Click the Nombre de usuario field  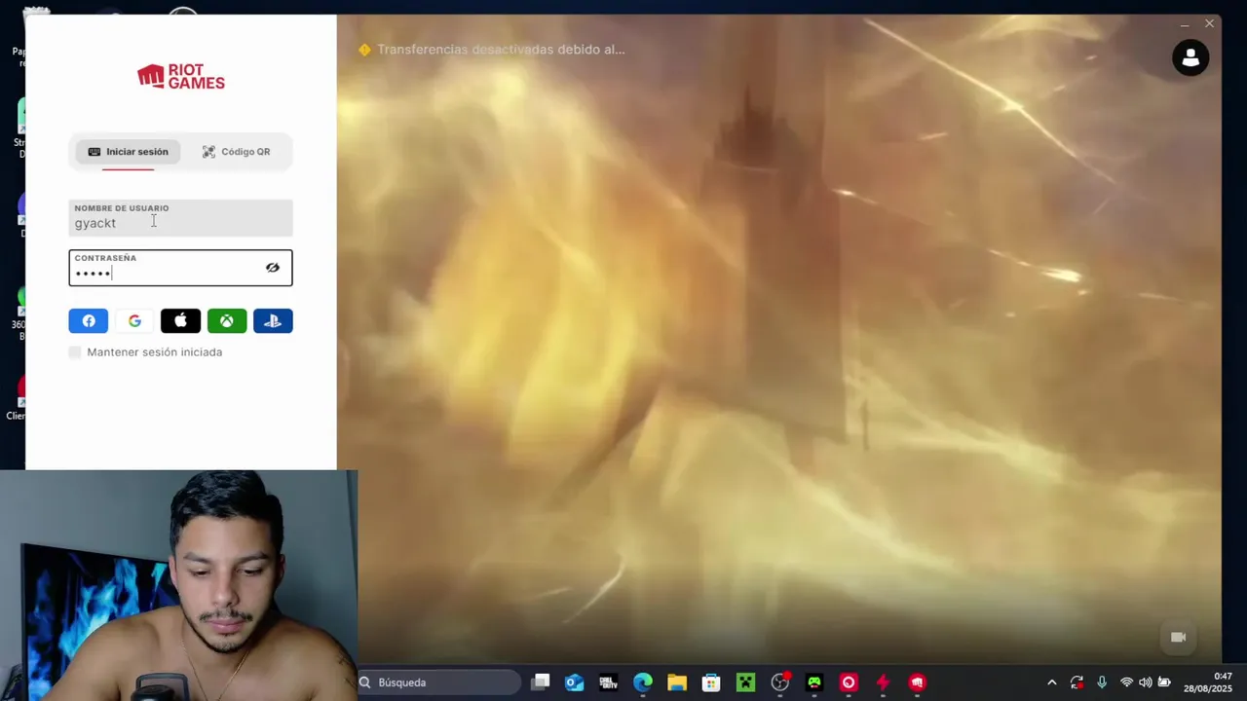180,217
